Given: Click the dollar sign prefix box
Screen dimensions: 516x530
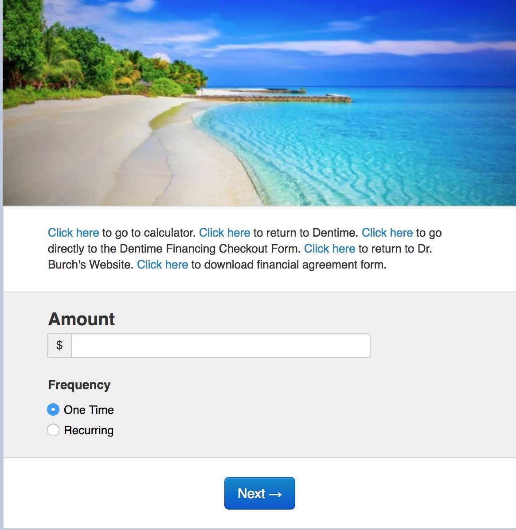Looking at the screenshot, I should 59,346.
